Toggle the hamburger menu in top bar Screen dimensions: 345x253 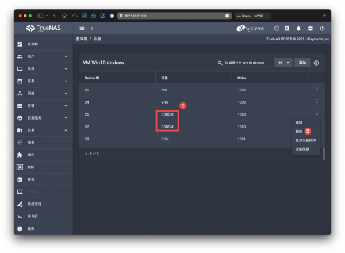tap(82, 28)
